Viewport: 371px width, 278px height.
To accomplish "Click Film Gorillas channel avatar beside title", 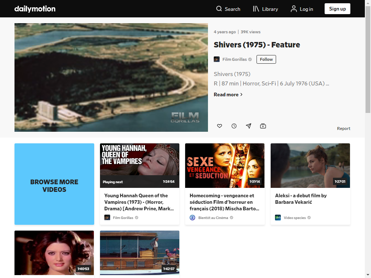I will (x=217, y=59).
